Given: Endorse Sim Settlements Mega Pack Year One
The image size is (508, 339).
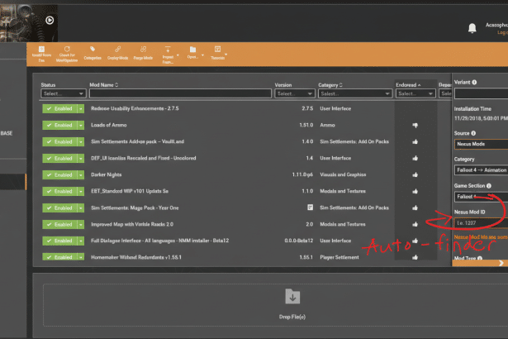Looking at the screenshot, I should (x=415, y=208).
